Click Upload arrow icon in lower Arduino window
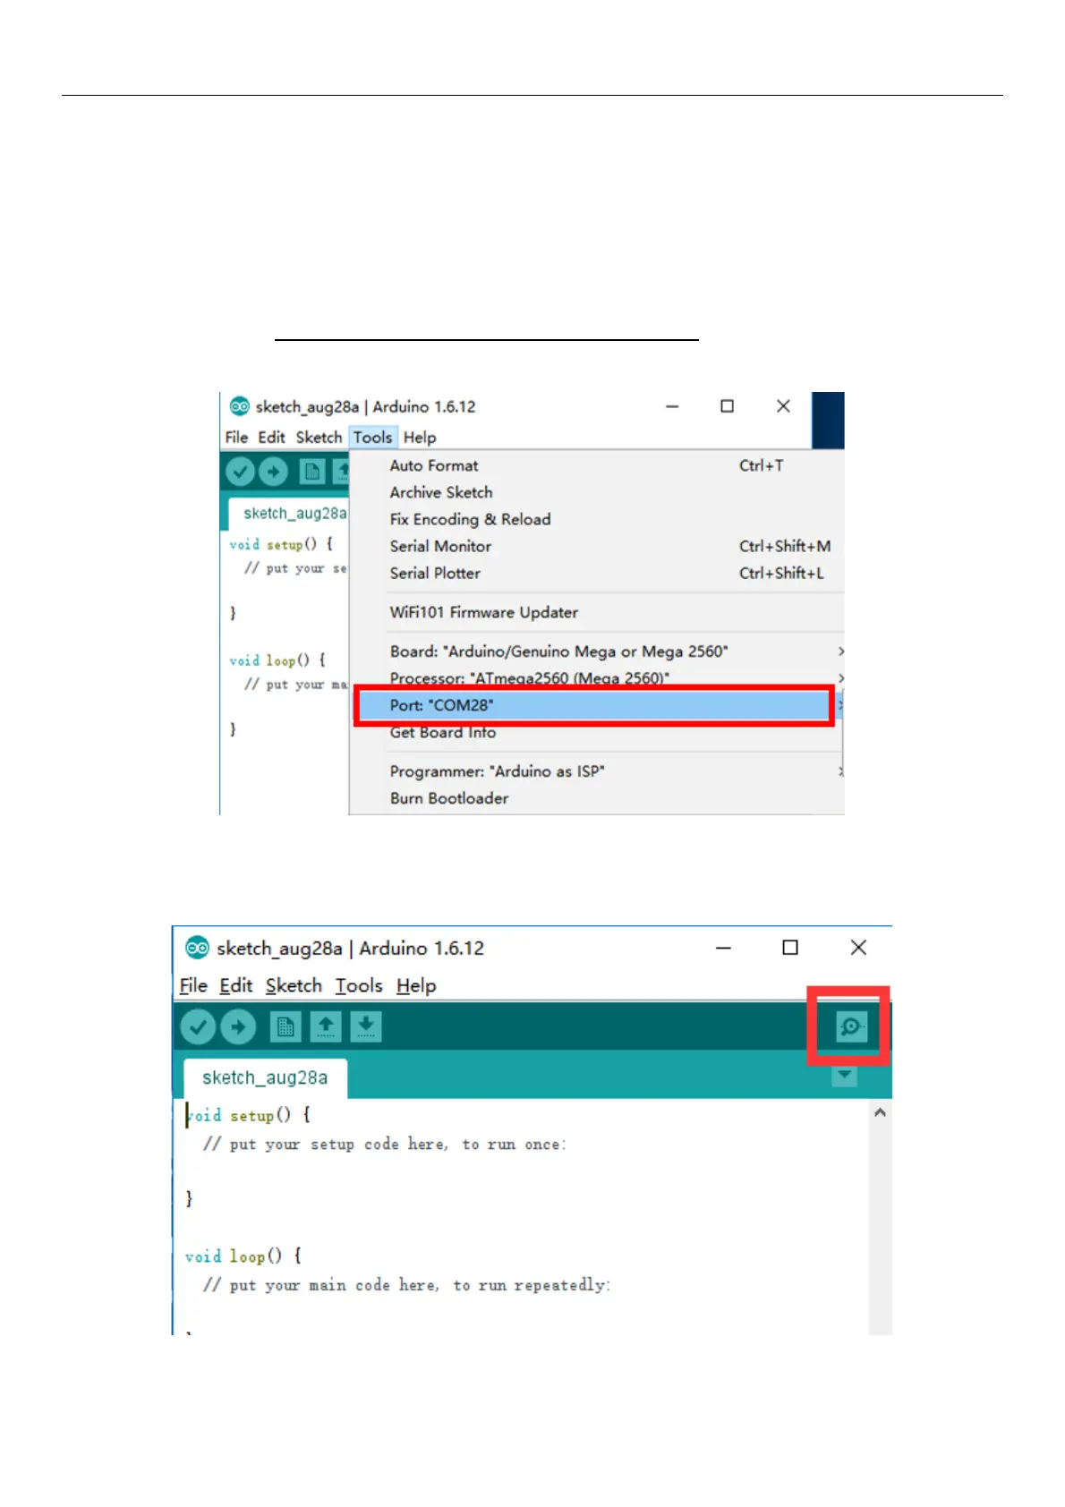Screen dimensions: 1065x1507 238,1026
